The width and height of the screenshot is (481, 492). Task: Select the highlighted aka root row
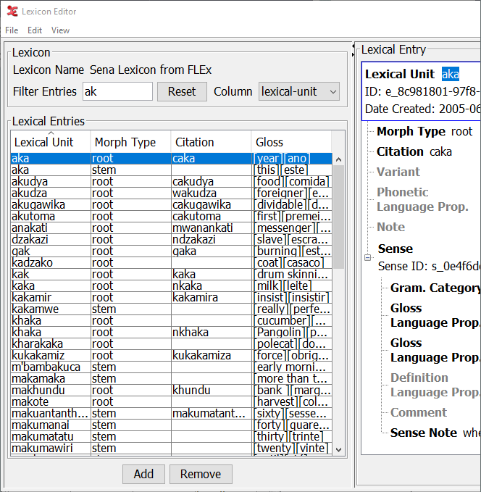171,159
